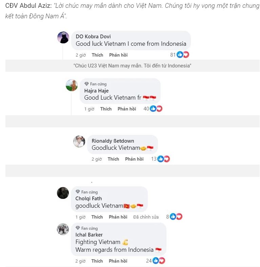260x267 pixels.
Task: Click the like reaction icon beside 24
Action: coord(156,261)
